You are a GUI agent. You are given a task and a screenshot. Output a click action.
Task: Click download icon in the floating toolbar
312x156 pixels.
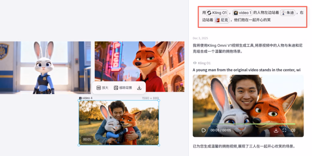coord(139,88)
